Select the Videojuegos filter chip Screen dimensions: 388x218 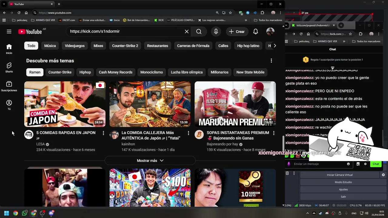pyautogui.click(x=75, y=46)
